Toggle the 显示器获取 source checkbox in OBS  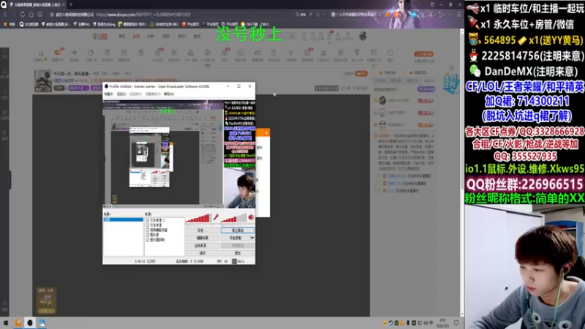click(148, 240)
